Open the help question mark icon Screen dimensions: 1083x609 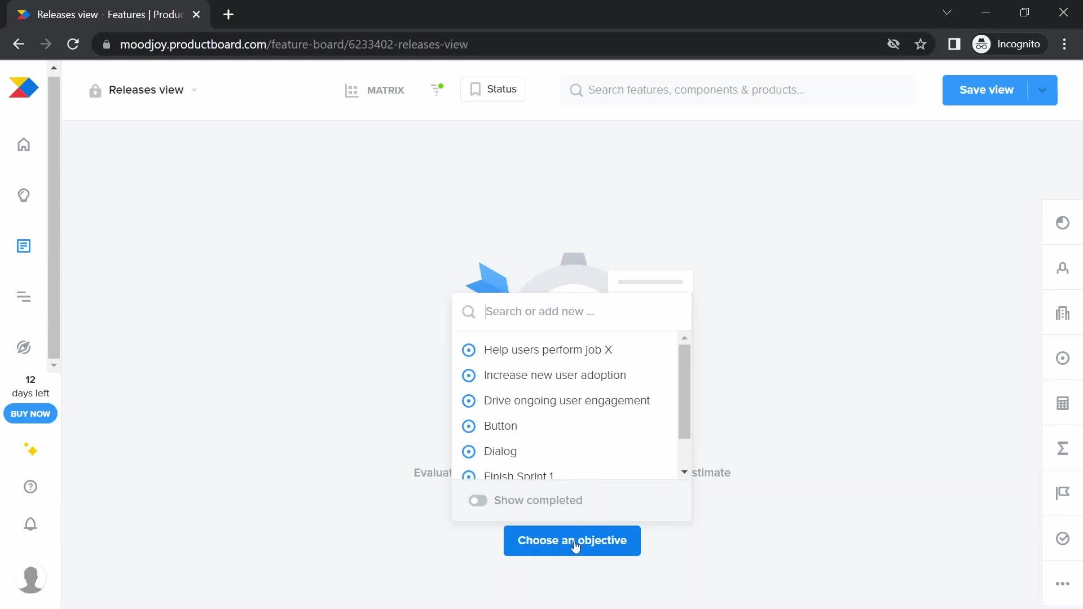point(30,487)
